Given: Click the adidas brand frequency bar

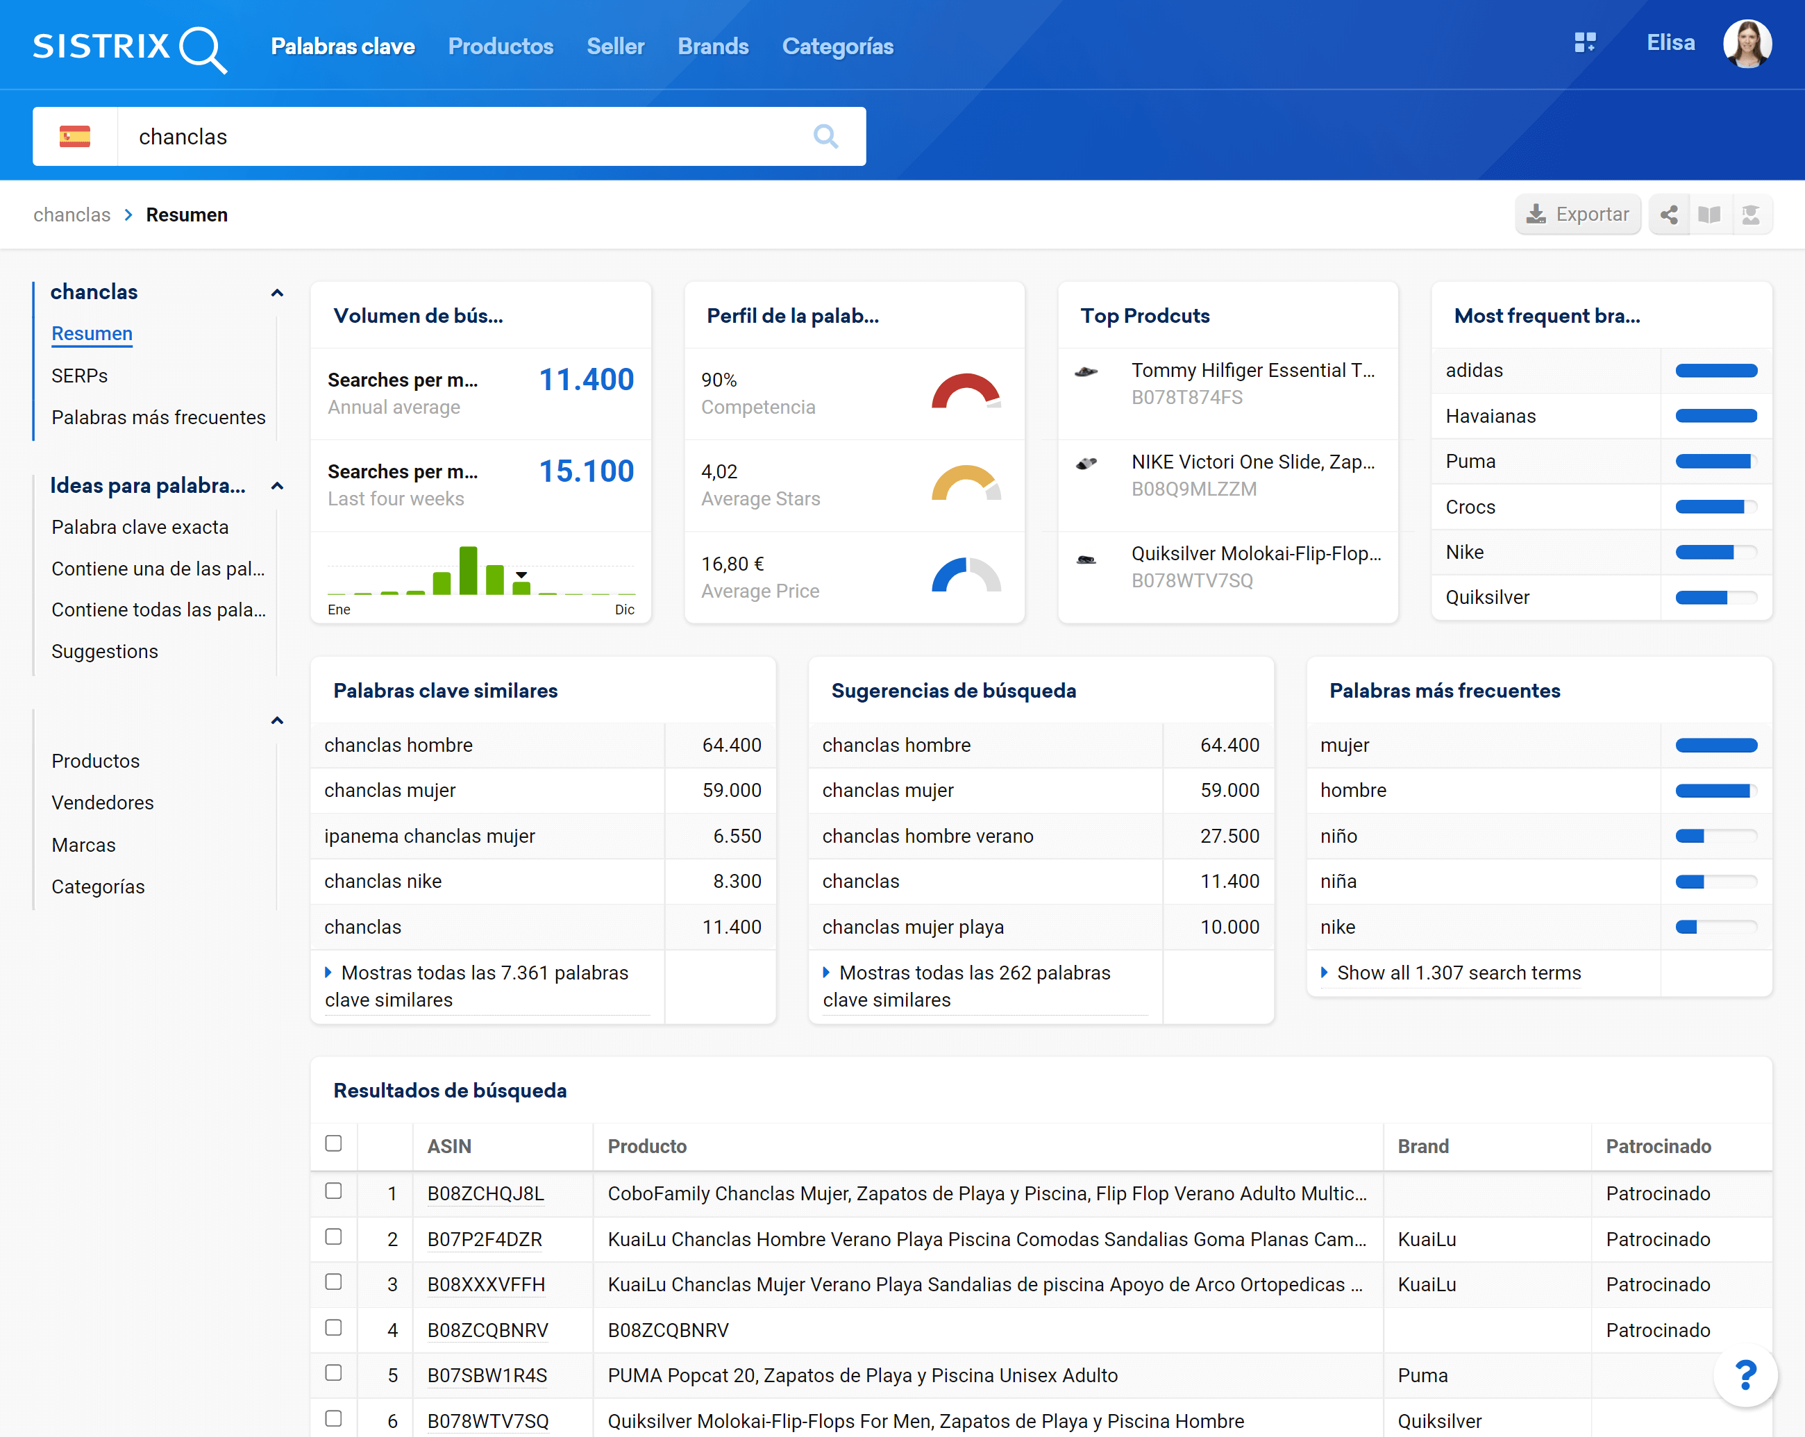Looking at the screenshot, I should click(x=1715, y=371).
